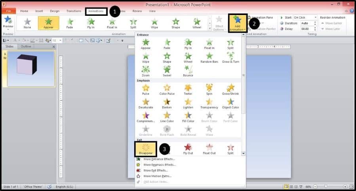
Task: Choose the Float Out exit effect
Action: (209, 149)
